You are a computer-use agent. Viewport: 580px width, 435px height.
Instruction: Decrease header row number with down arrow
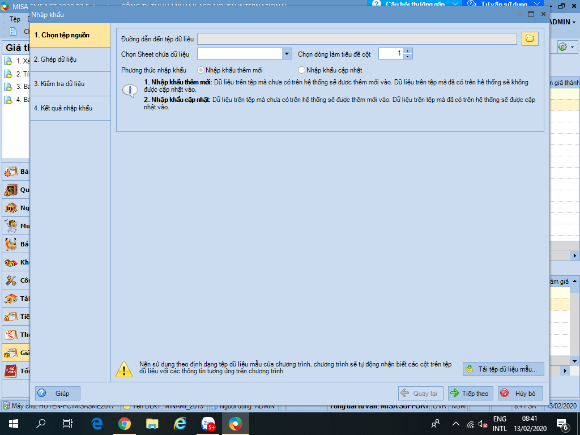(407, 57)
